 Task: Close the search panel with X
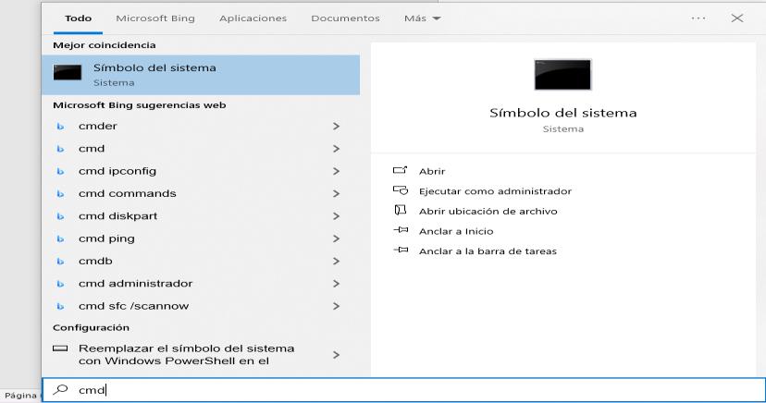coord(737,18)
